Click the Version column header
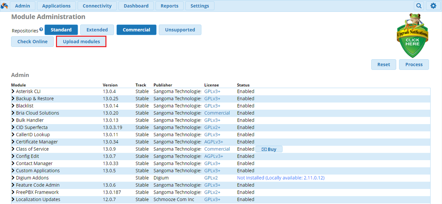 click(x=110, y=85)
